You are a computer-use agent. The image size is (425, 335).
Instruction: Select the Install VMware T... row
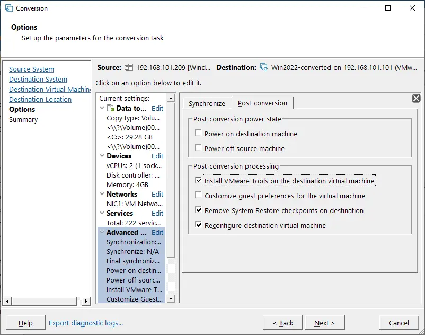(134, 290)
